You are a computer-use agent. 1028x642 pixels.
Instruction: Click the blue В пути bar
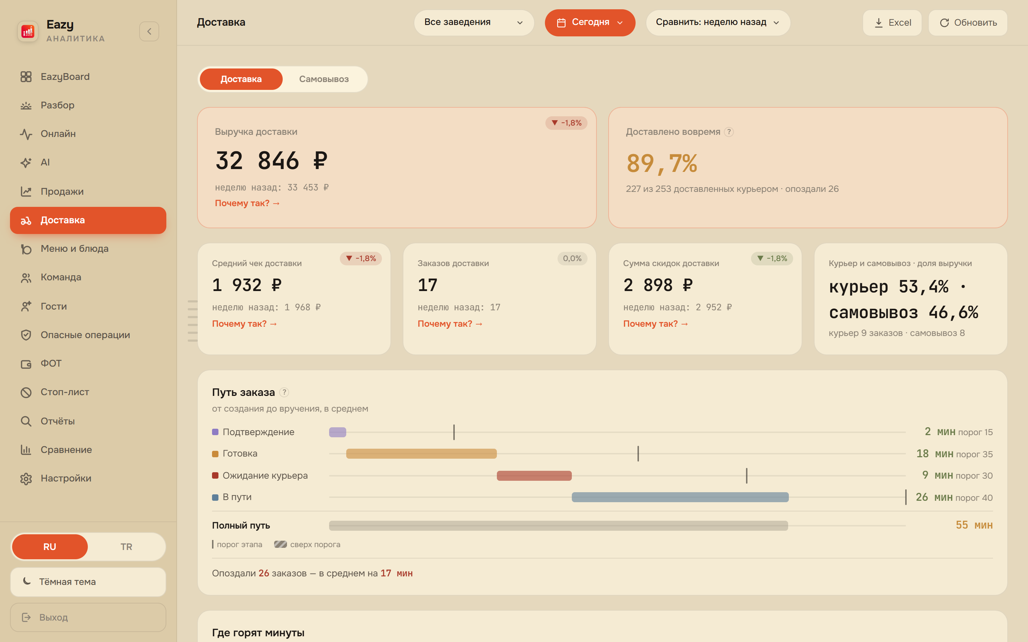[680, 497]
